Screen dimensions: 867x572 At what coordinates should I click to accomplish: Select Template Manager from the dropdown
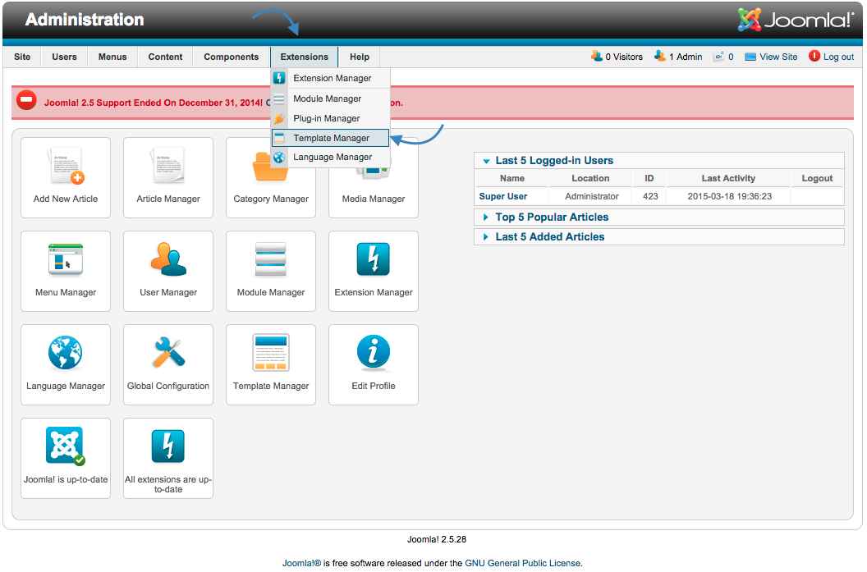click(x=331, y=138)
